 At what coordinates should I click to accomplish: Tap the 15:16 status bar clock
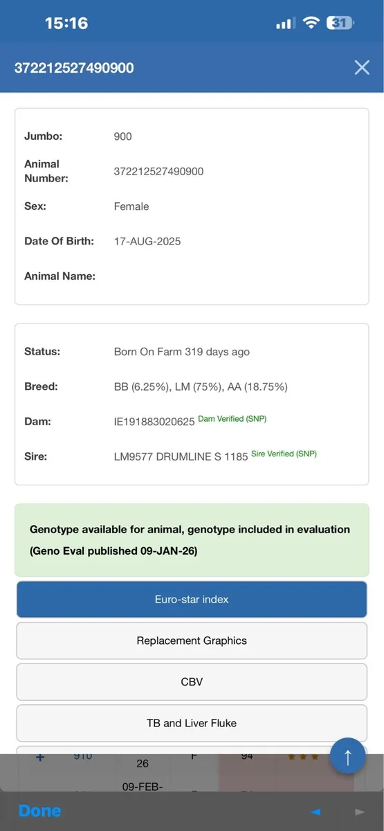pyautogui.click(x=66, y=23)
